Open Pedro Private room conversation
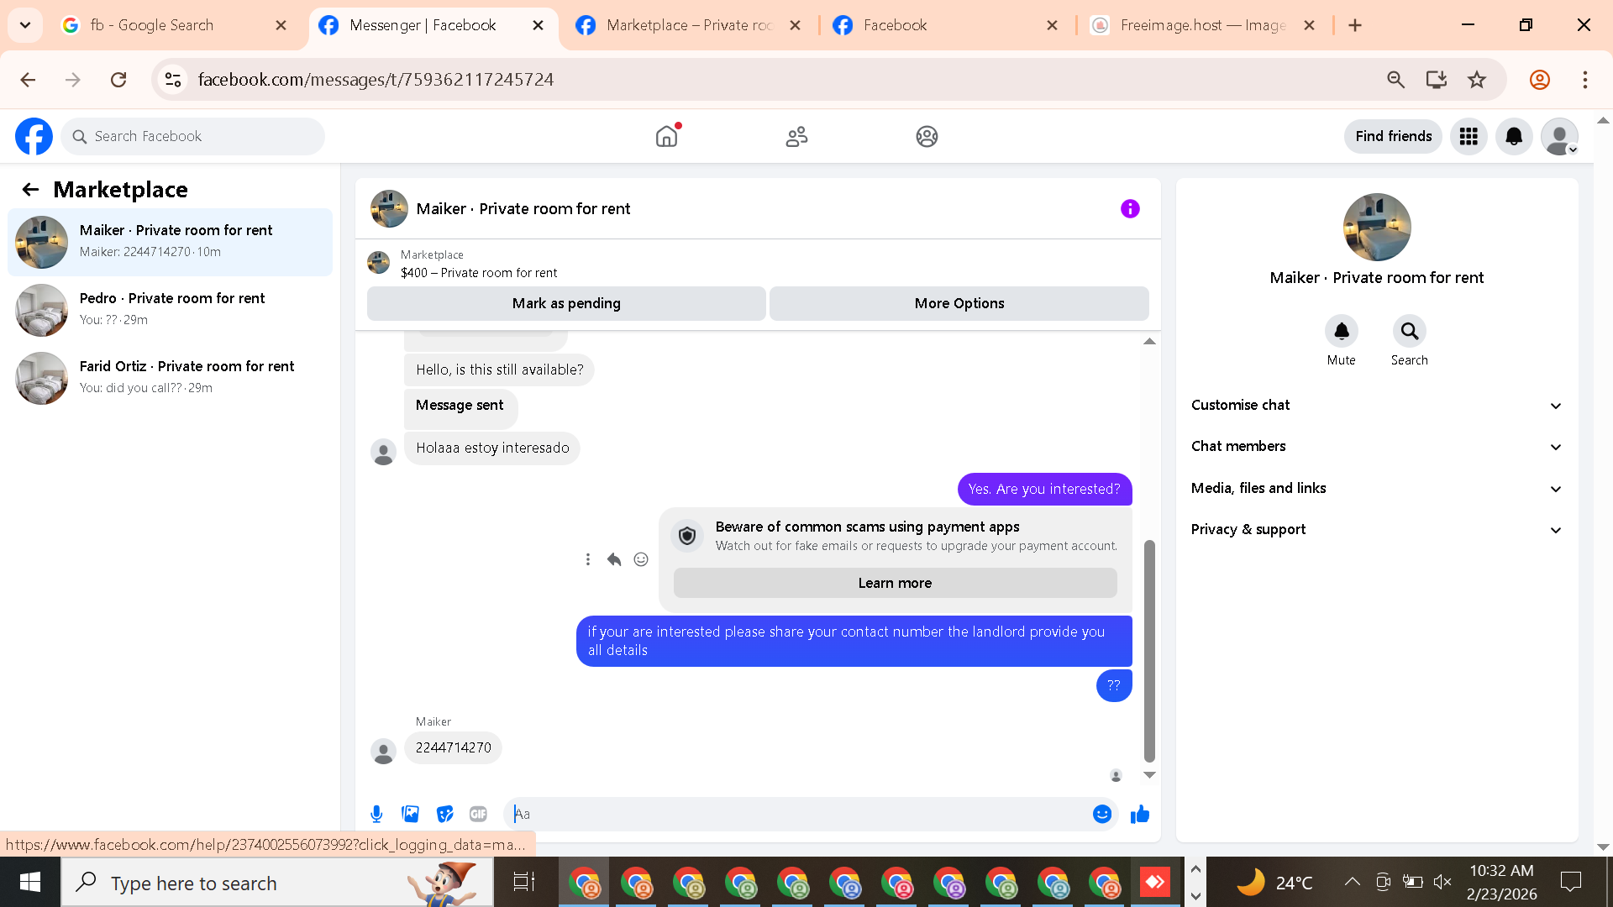The height and width of the screenshot is (907, 1613). click(x=171, y=308)
